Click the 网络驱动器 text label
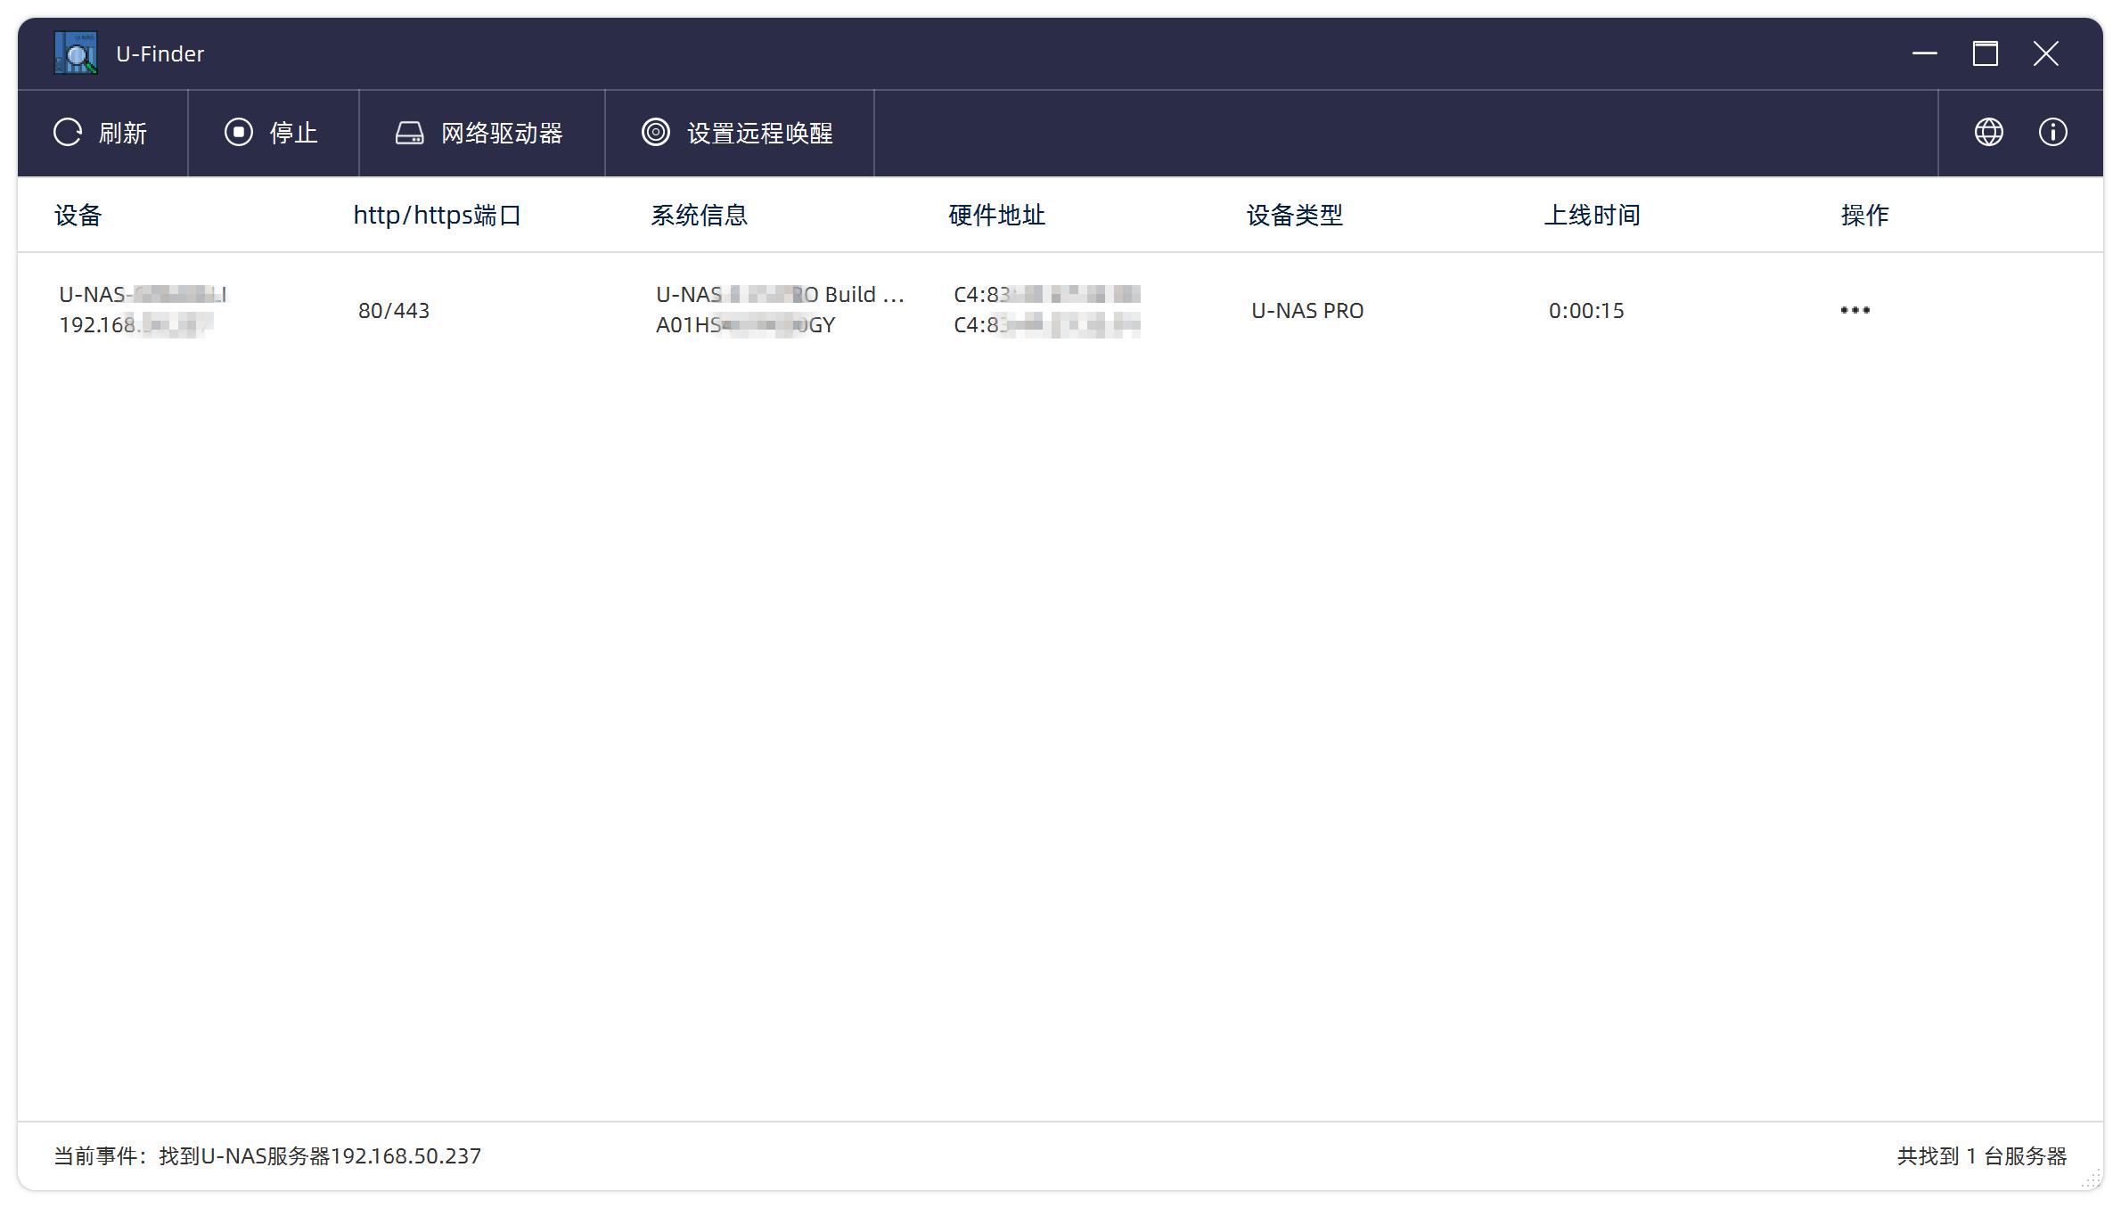This screenshot has width=2121, height=1208. coord(502,133)
